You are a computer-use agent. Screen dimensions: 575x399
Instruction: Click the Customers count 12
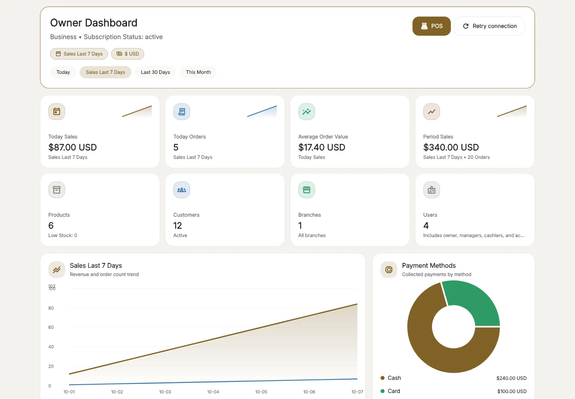pos(178,225)
